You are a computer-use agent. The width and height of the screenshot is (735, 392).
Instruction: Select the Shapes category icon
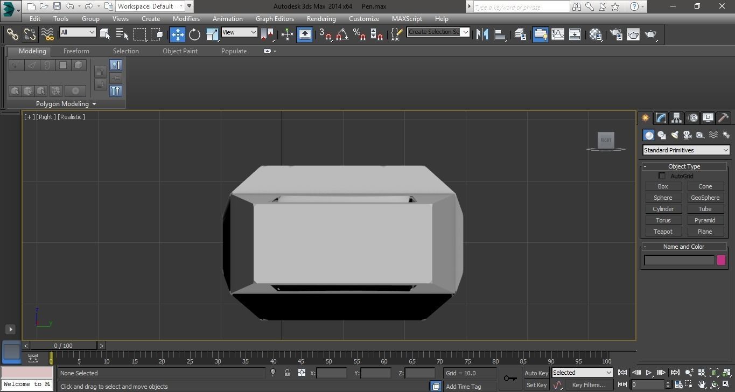(662, 135)
